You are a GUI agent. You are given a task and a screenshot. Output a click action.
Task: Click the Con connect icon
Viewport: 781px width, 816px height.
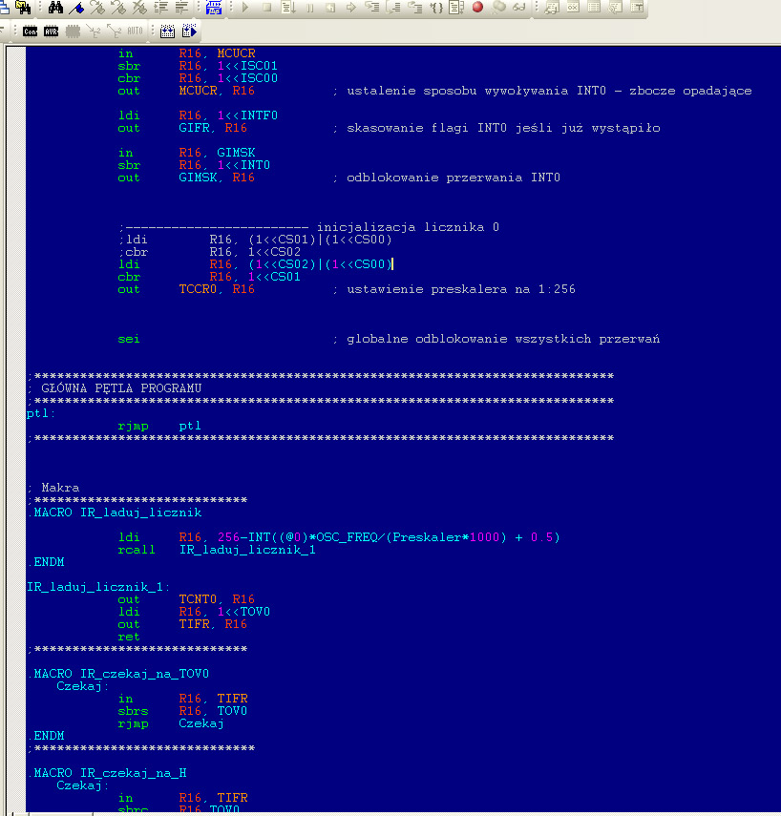pos(31,31)
